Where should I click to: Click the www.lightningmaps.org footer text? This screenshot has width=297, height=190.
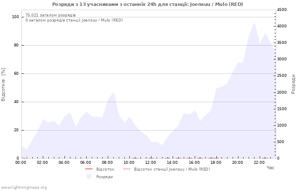click(24, 187)
